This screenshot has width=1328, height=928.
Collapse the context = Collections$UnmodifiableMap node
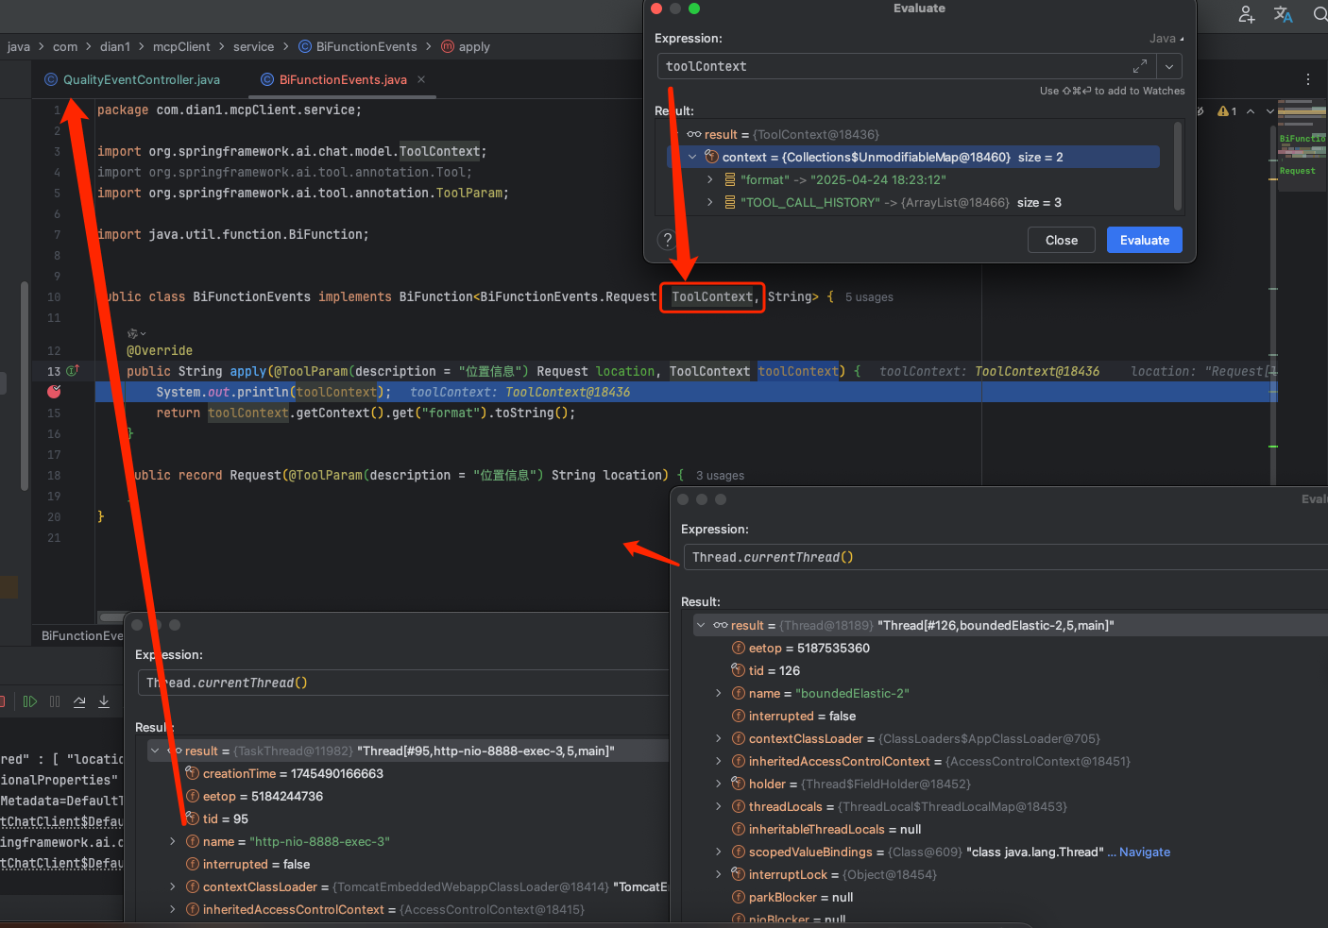click(692, 157)
